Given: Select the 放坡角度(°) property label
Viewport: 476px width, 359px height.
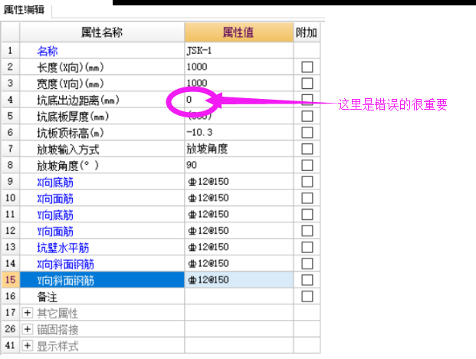Looking at the screenshot, I should [67, 166].
